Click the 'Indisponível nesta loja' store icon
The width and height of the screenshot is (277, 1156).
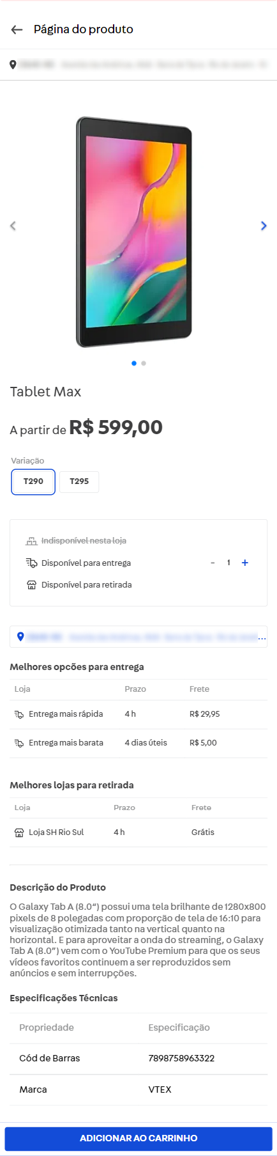[31, 541]
